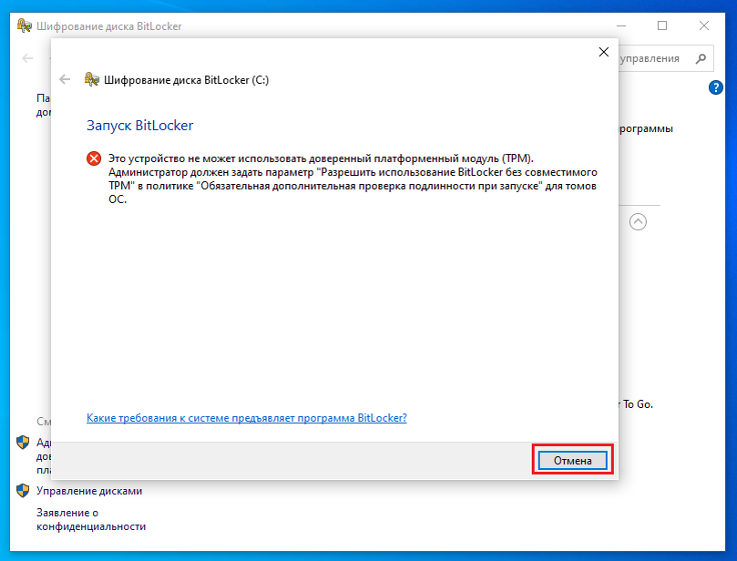Open Заявление о конфиденциальности link
The width and height of the screenshot is (737, 561).
(x=91, y=520)
